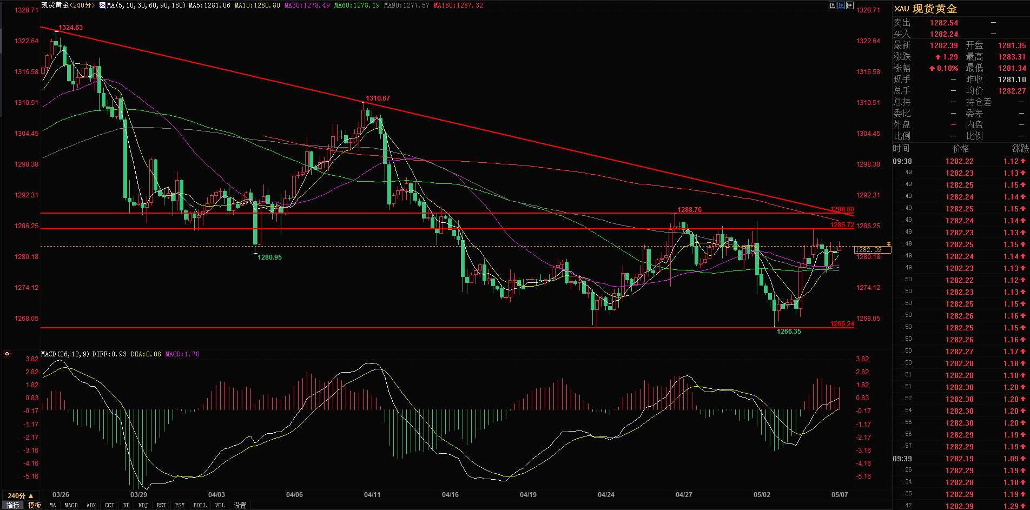Select the BOLL indicator tab

(x=200, y=505)
